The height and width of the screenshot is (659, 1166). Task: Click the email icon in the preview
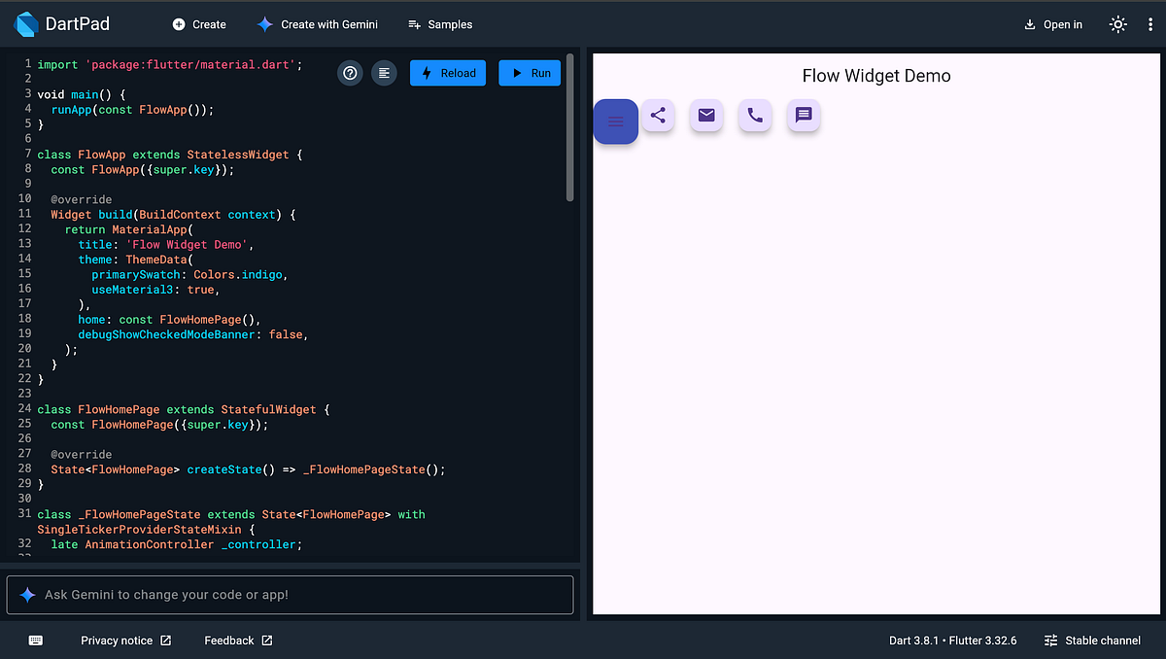706,115
